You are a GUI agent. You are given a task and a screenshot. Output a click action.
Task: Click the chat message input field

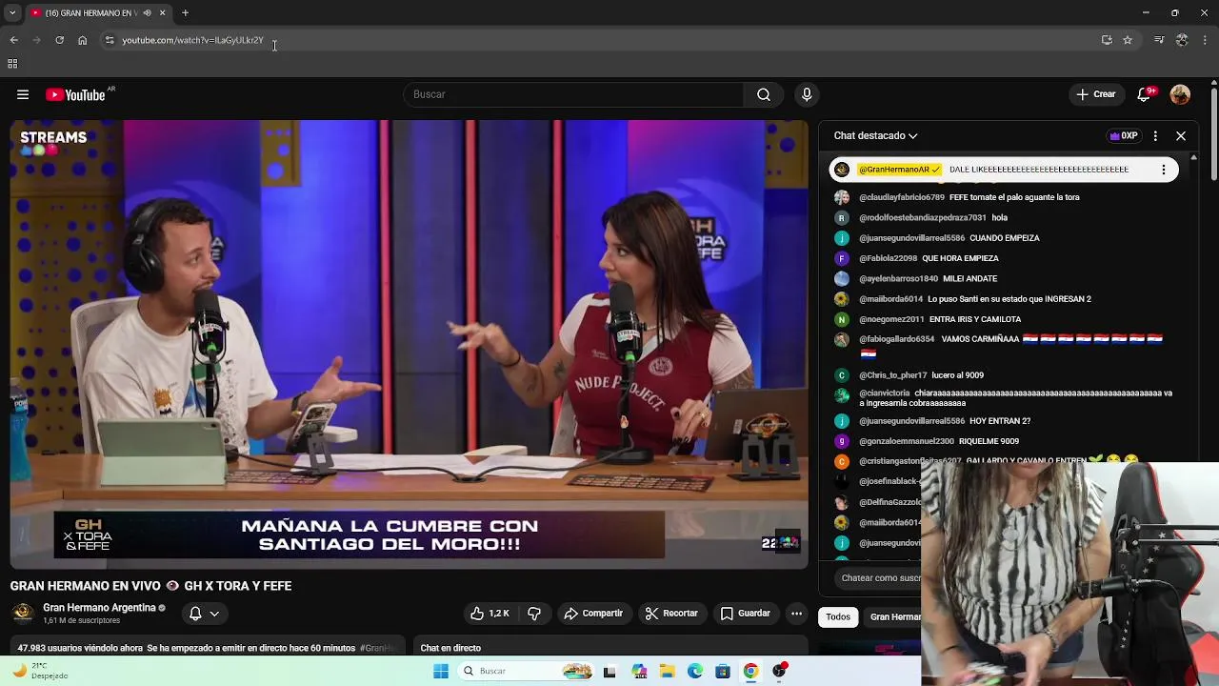(878, 577)
